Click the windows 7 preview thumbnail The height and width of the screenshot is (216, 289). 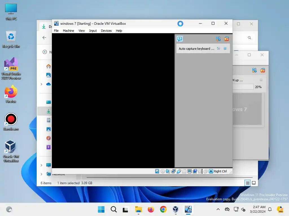(247, 109)
